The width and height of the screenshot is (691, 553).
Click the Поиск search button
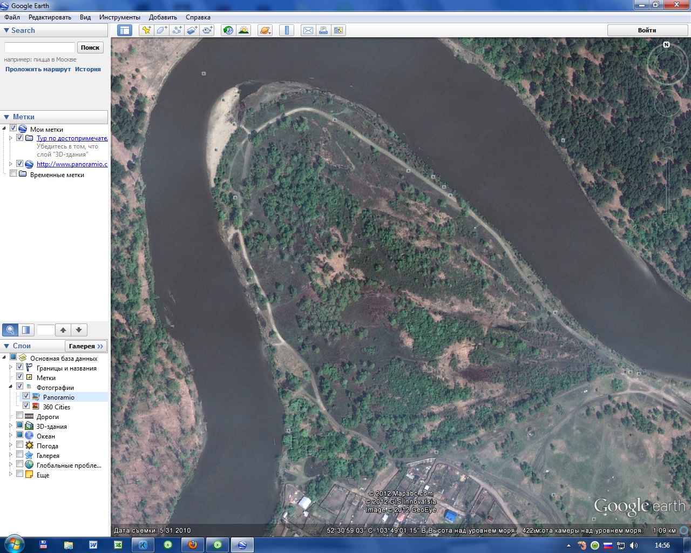tap(90, 48)
